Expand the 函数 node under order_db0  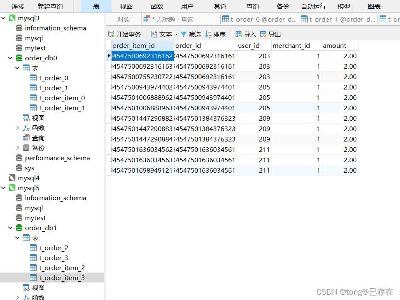[17, 128]
